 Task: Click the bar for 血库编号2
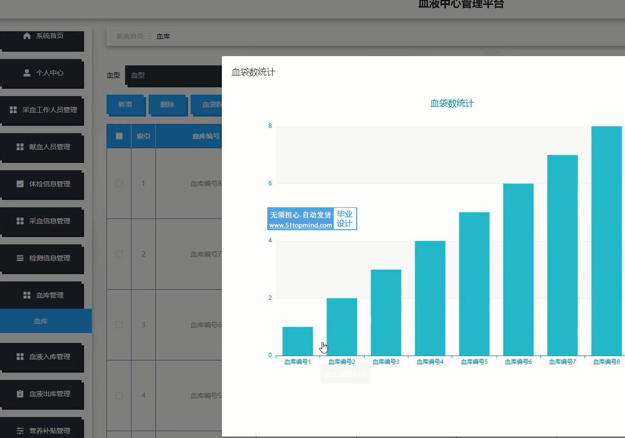click(x=342, y=327)
